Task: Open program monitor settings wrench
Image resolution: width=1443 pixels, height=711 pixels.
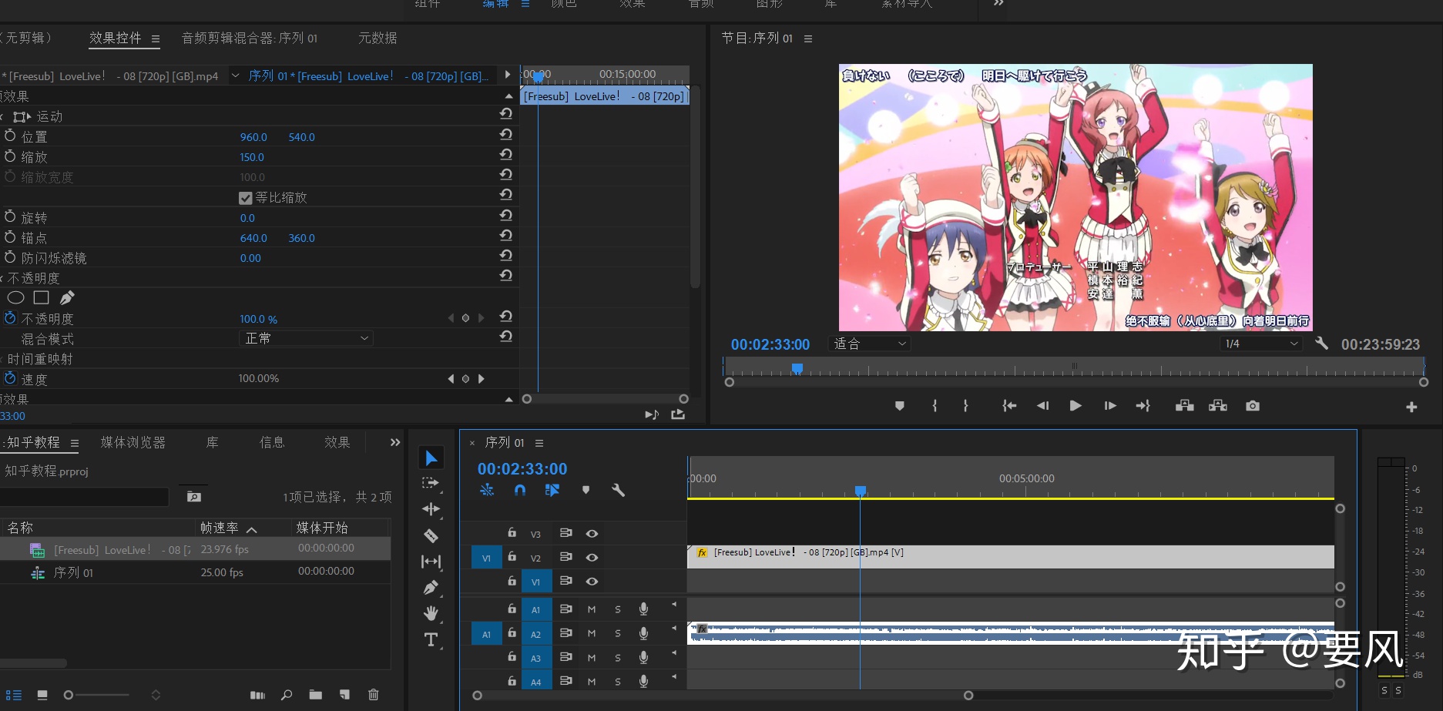Action: (x=1321, y=344)
